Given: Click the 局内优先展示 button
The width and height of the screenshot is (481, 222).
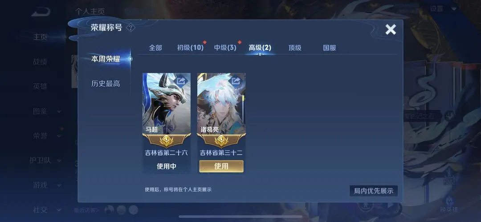Looking at the screenshot, I should click(374, 191).
